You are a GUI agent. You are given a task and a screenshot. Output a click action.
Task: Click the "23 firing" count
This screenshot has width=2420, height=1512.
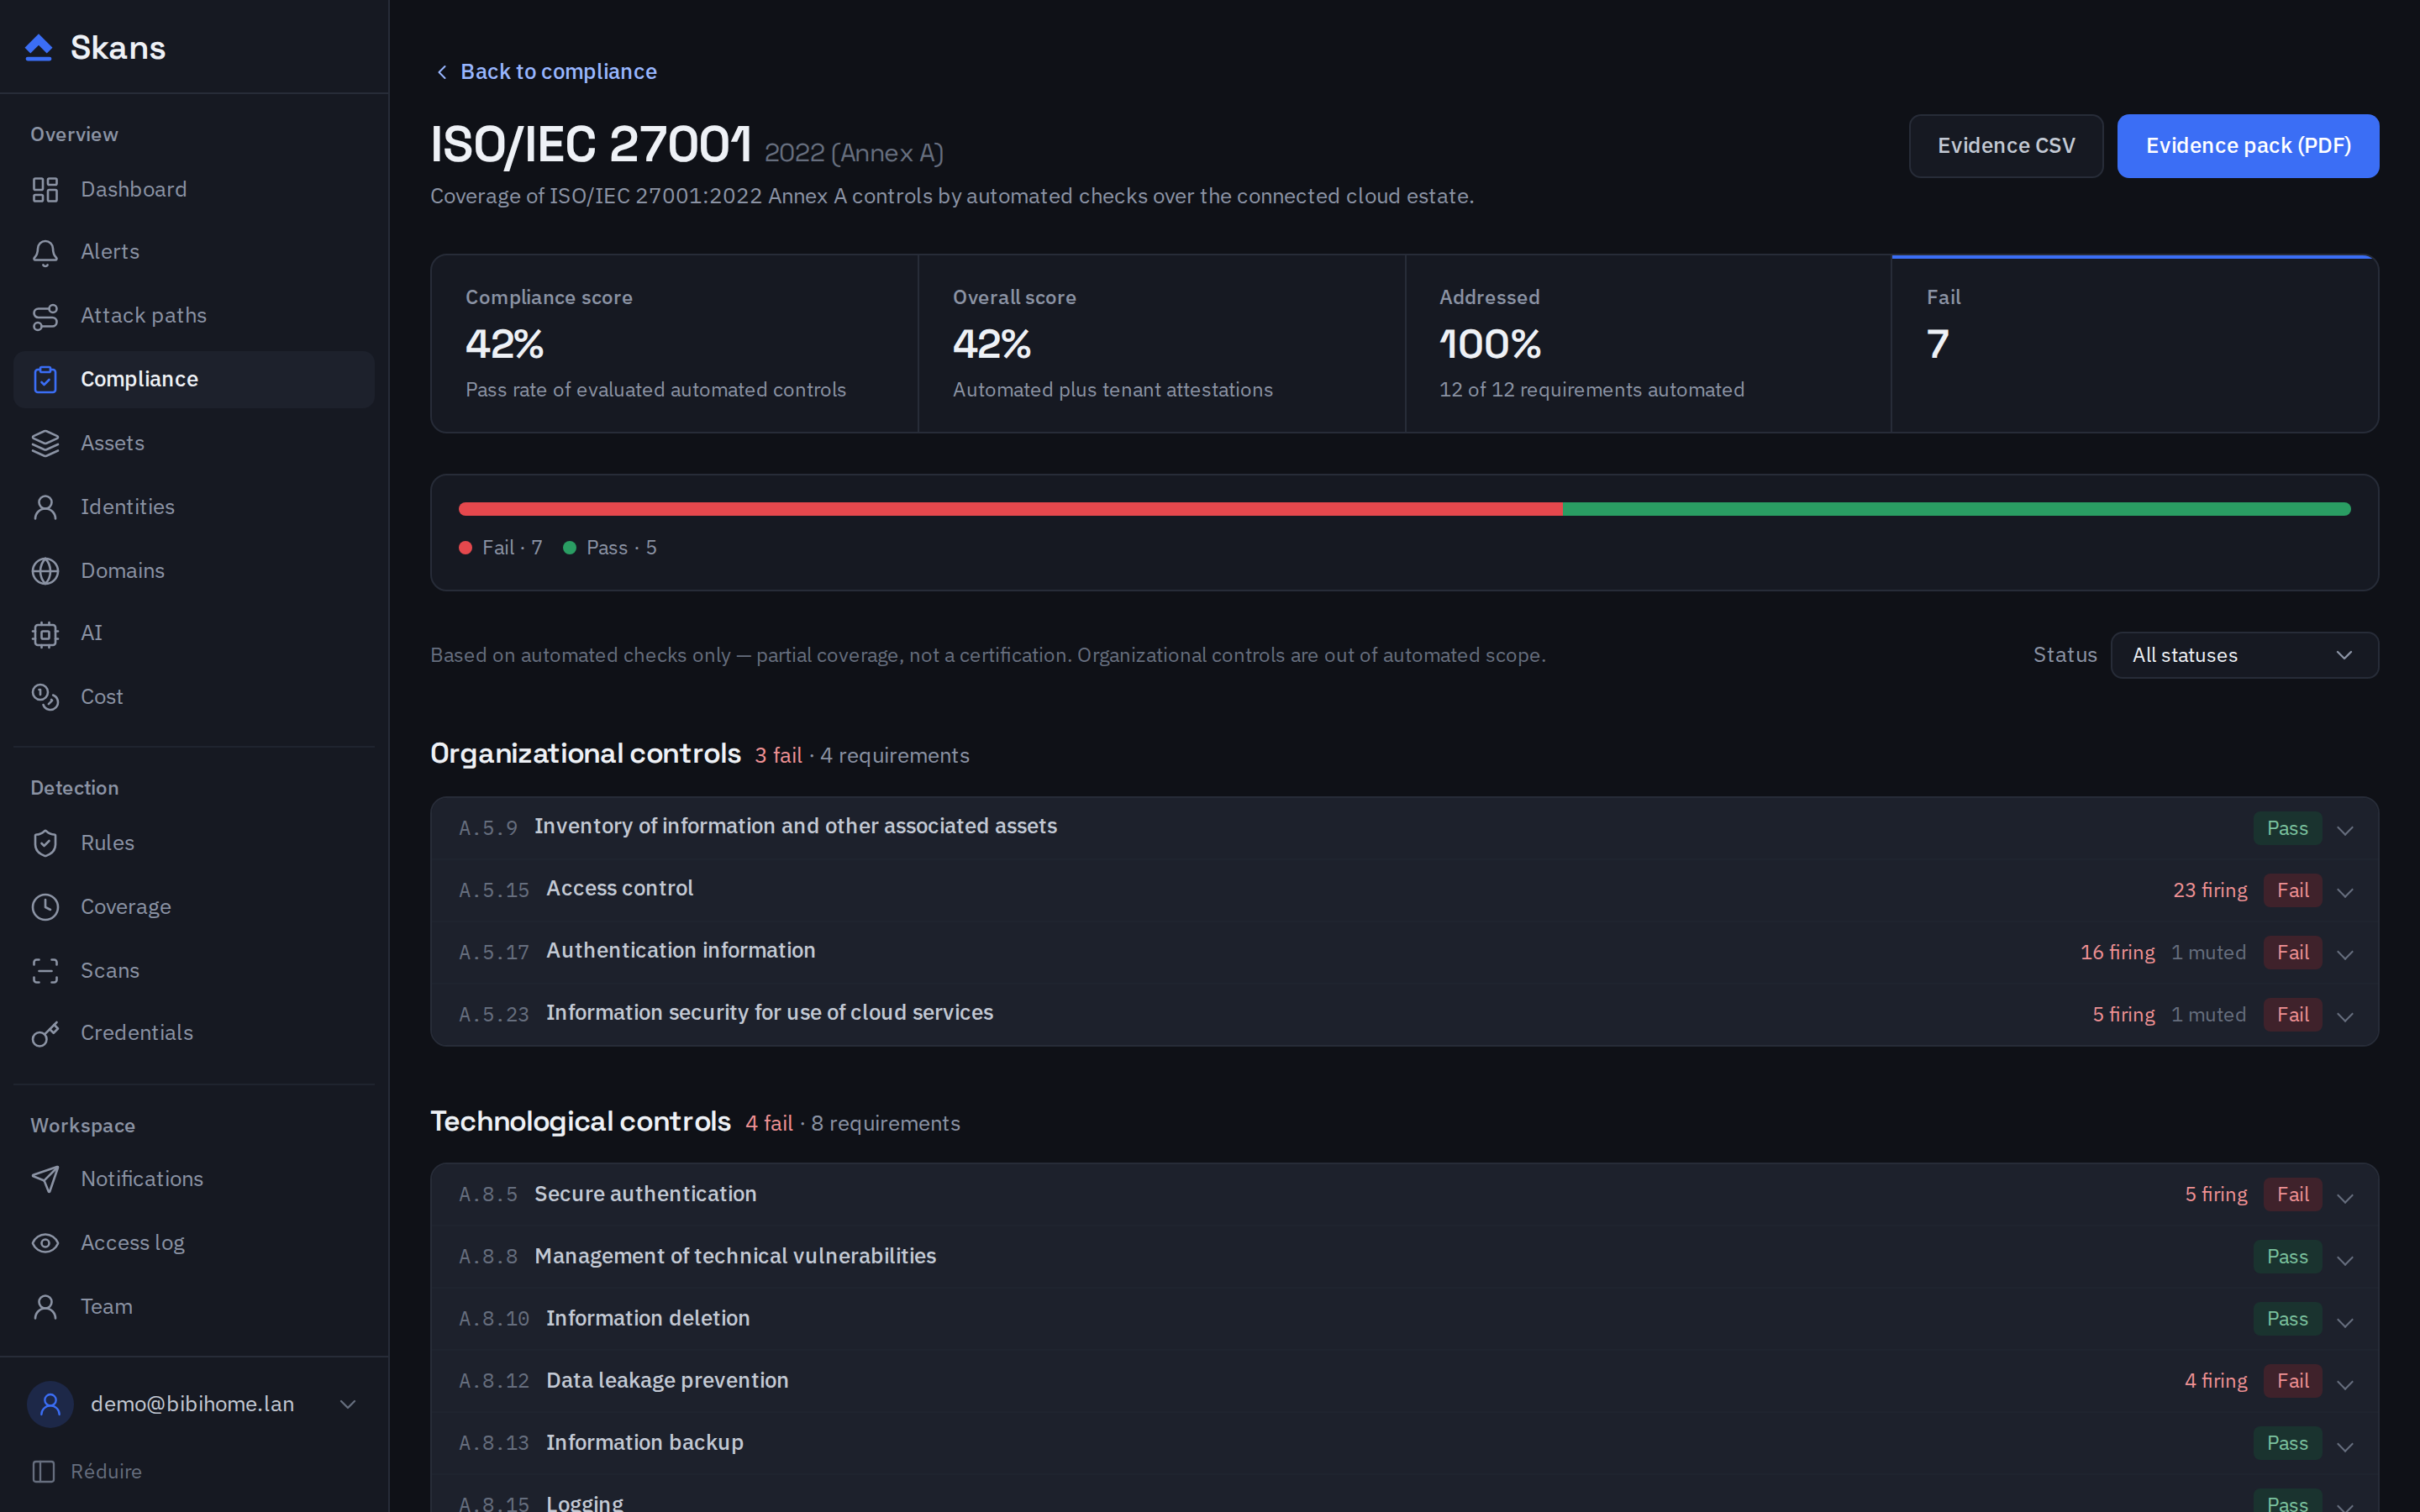tap(2210, 890)
